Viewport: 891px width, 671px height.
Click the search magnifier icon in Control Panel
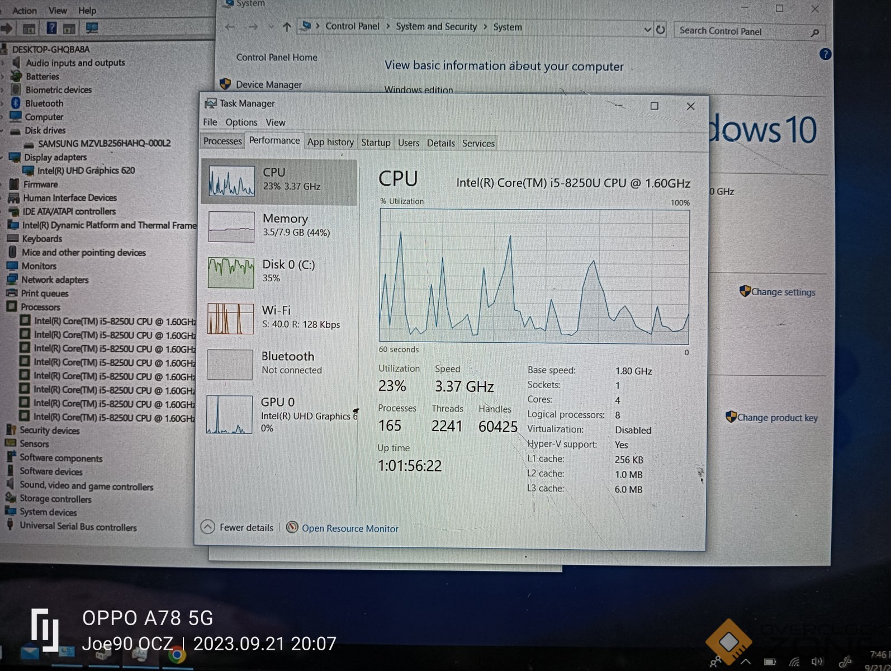coord(815,33)
